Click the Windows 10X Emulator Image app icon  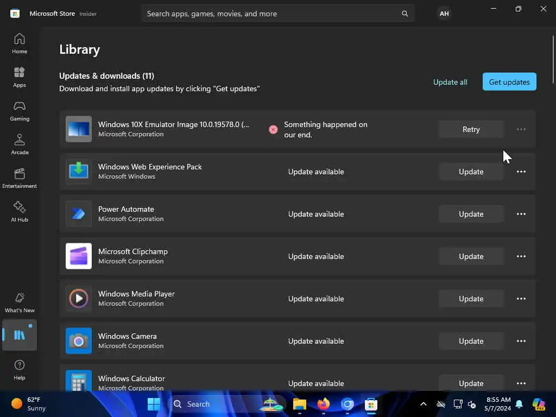click(x=79, y=129)
